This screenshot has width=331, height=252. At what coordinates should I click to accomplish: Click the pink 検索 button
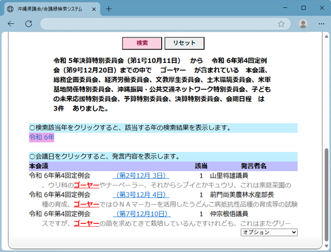tap(142, 43)
